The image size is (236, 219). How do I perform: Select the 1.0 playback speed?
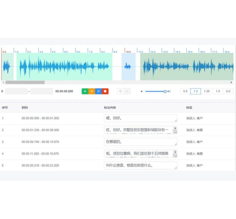[196, 91]
